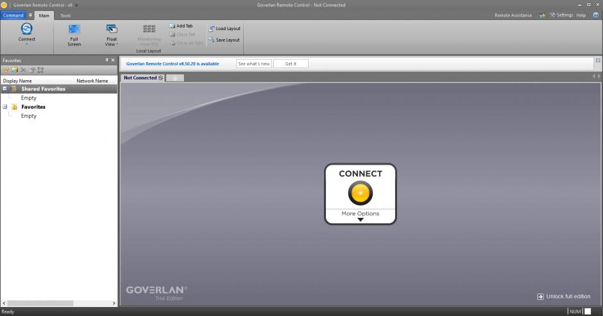Image resolution: width=603 pixels, height=316 pixels.
Task: Click the Favorites horizontal scrollbar thumb
Action: (40, 303)
